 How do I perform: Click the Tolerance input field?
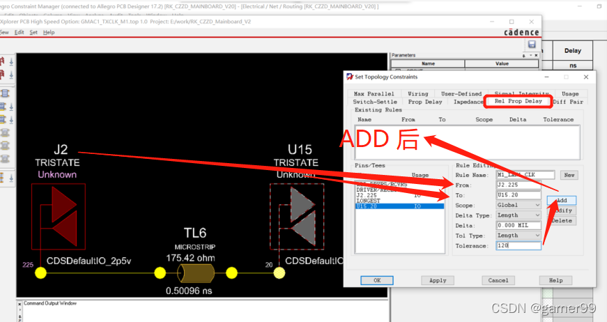[x=518, y=245]
